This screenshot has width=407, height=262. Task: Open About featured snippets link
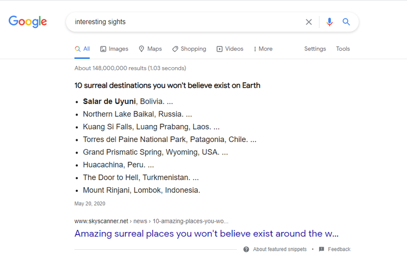point(280,249)
